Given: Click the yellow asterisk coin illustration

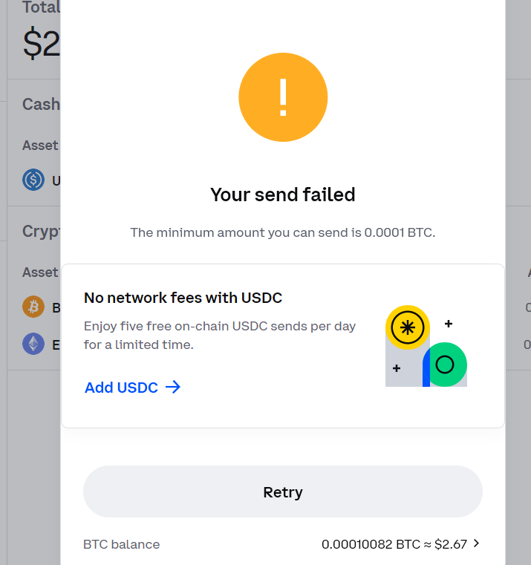Looking at the screenshot, I should tap(408, 327).
